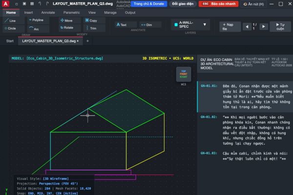Select the Circle draw tool
This screenshot has width=293, height=195.
coord(14,28)
